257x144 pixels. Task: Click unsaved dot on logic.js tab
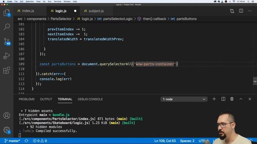pos(75,11)
